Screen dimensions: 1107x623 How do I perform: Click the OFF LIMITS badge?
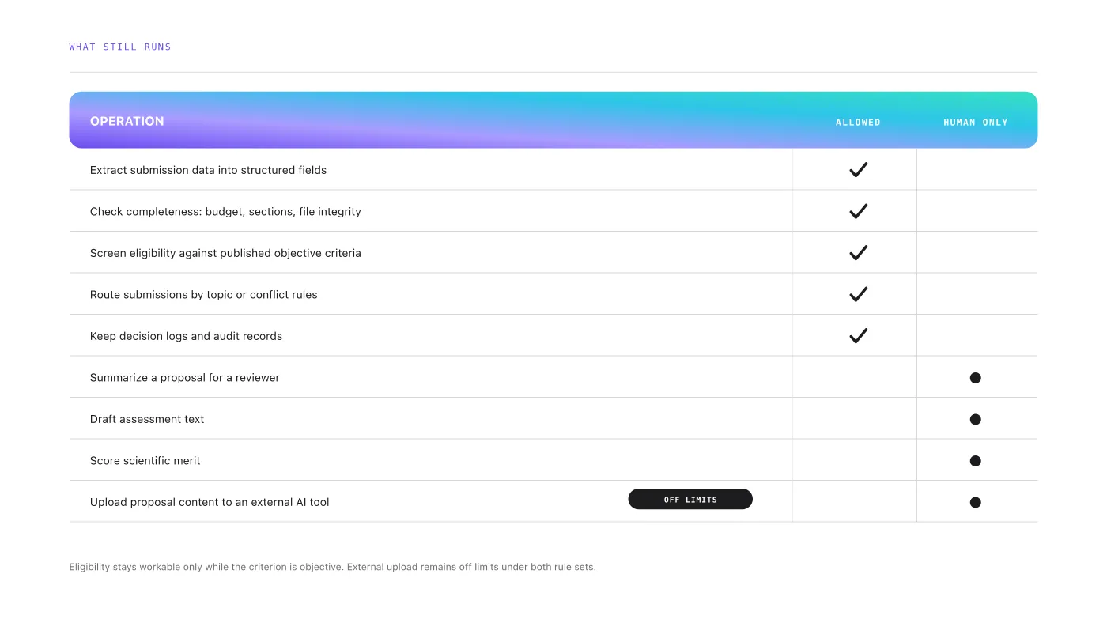point(690,499)
